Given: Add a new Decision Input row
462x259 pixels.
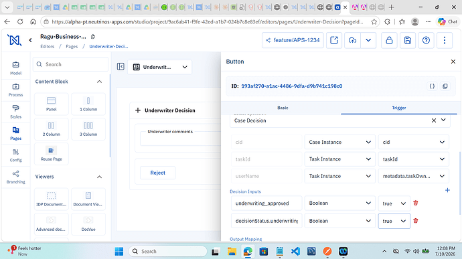Looking at the screenshot, I should coord(447,190).
